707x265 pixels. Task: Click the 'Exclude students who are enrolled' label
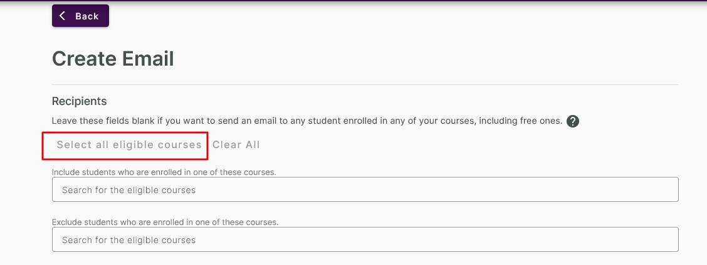coord(165,222)
